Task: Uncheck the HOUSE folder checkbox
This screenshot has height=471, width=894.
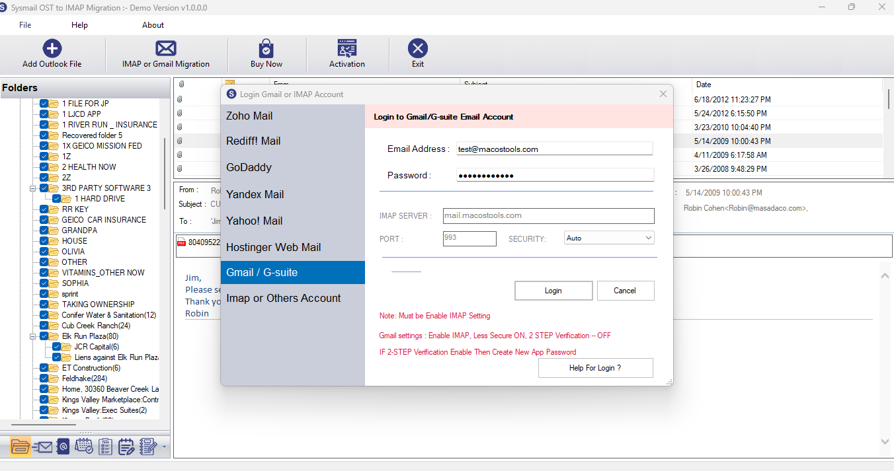Action: point(44,241)
